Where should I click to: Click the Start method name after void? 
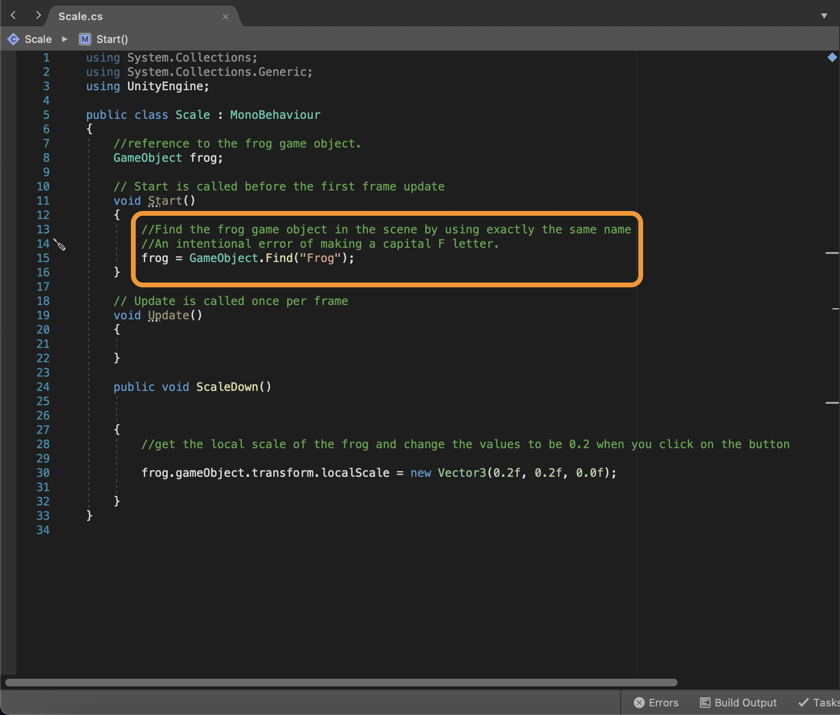165,201
